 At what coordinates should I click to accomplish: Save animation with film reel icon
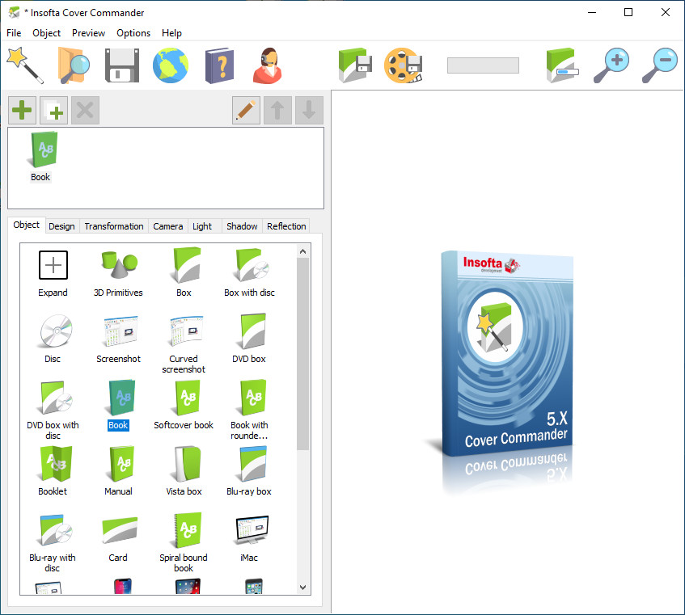click(x=403, y=65)
